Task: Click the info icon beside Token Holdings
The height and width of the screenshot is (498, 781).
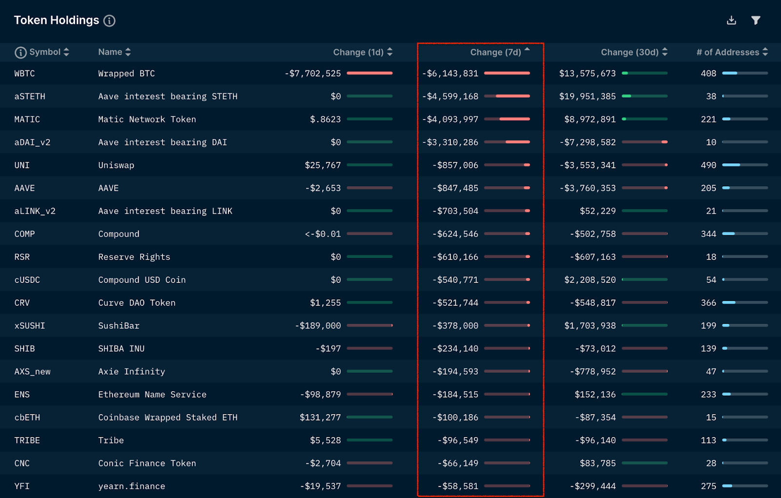Action: coord(109,20)
